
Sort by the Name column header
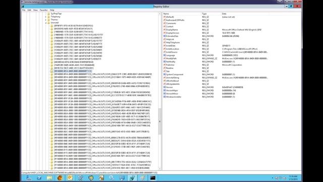point(182,14)
